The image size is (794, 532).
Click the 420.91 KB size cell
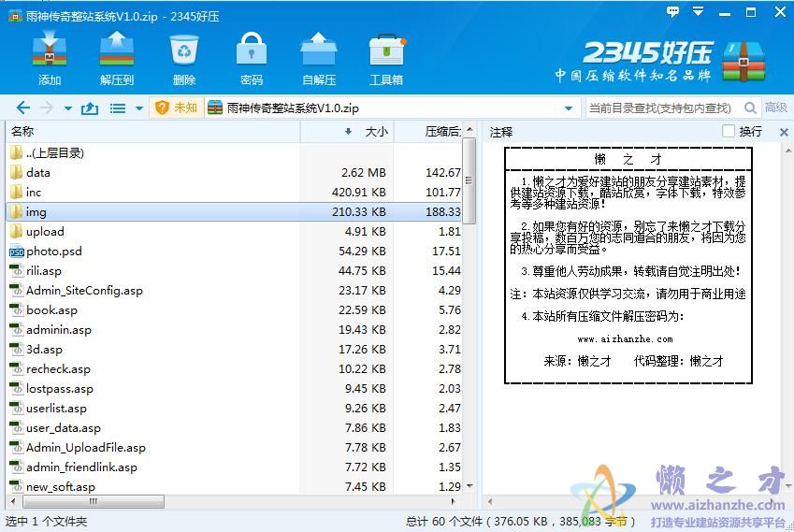[x=358, y=193]
